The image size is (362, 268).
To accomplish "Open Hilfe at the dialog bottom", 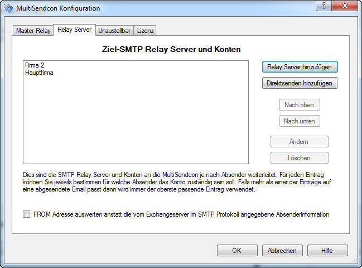I will coord(327,251).
